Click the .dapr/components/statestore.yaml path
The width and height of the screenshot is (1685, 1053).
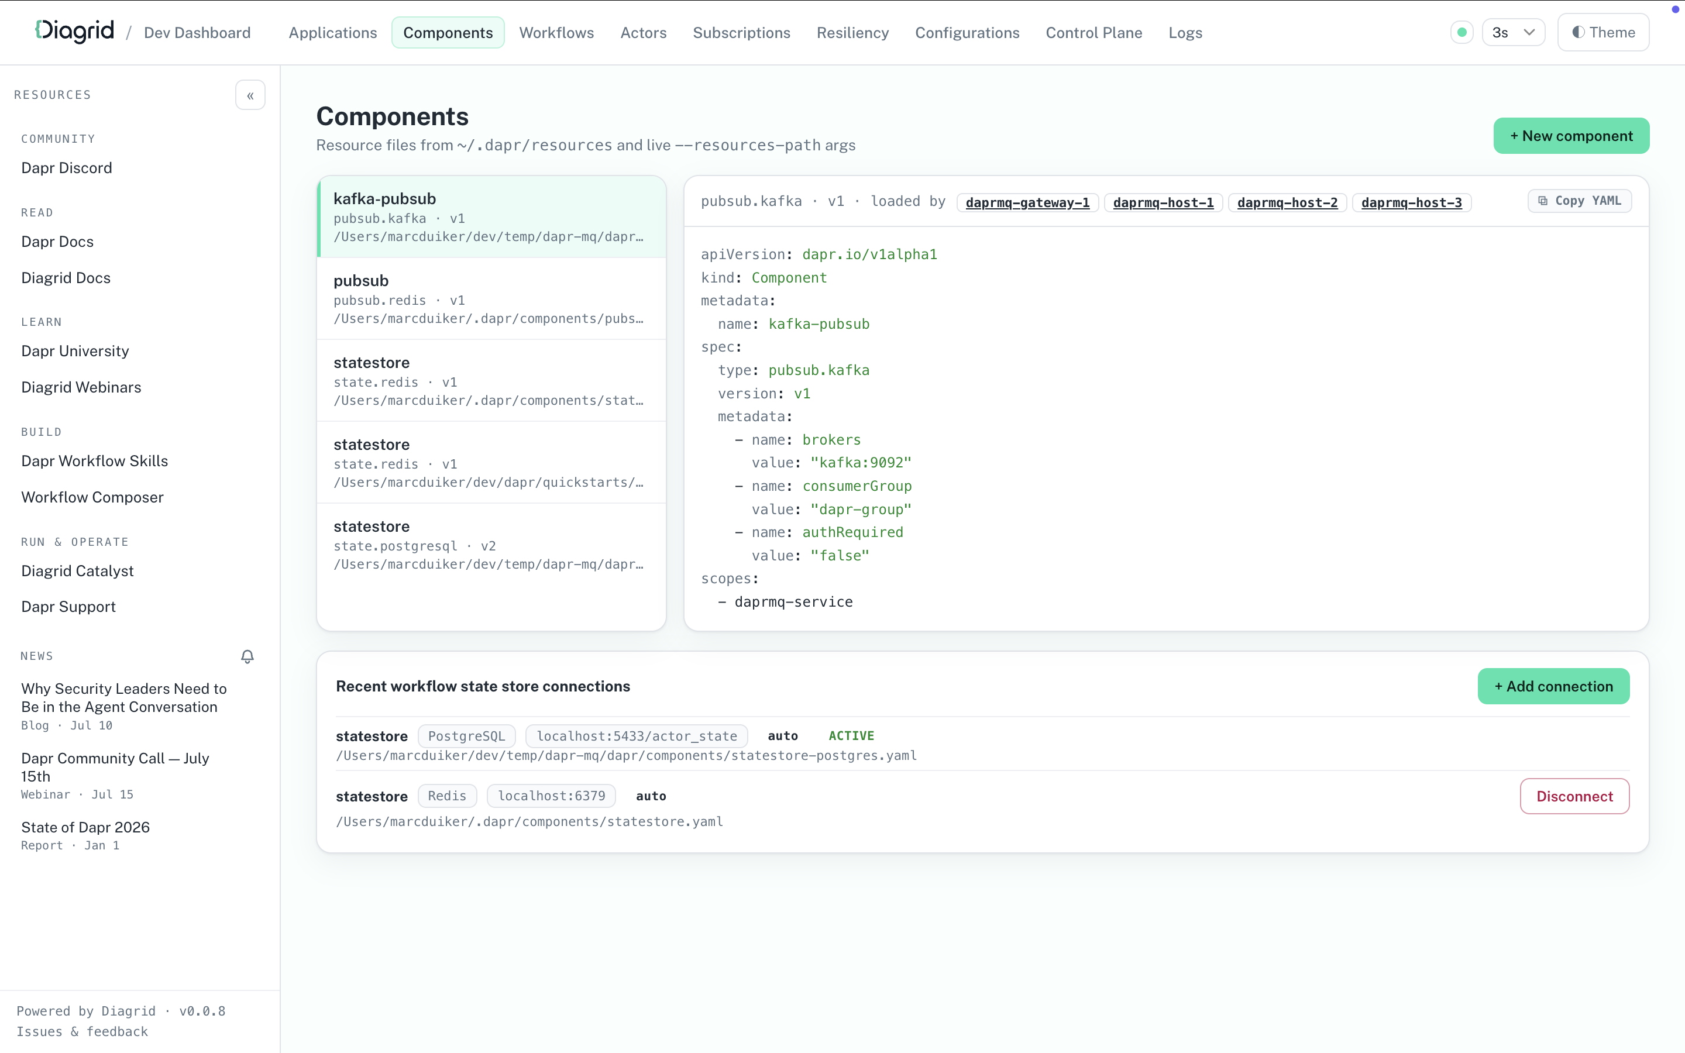(529, 822)
